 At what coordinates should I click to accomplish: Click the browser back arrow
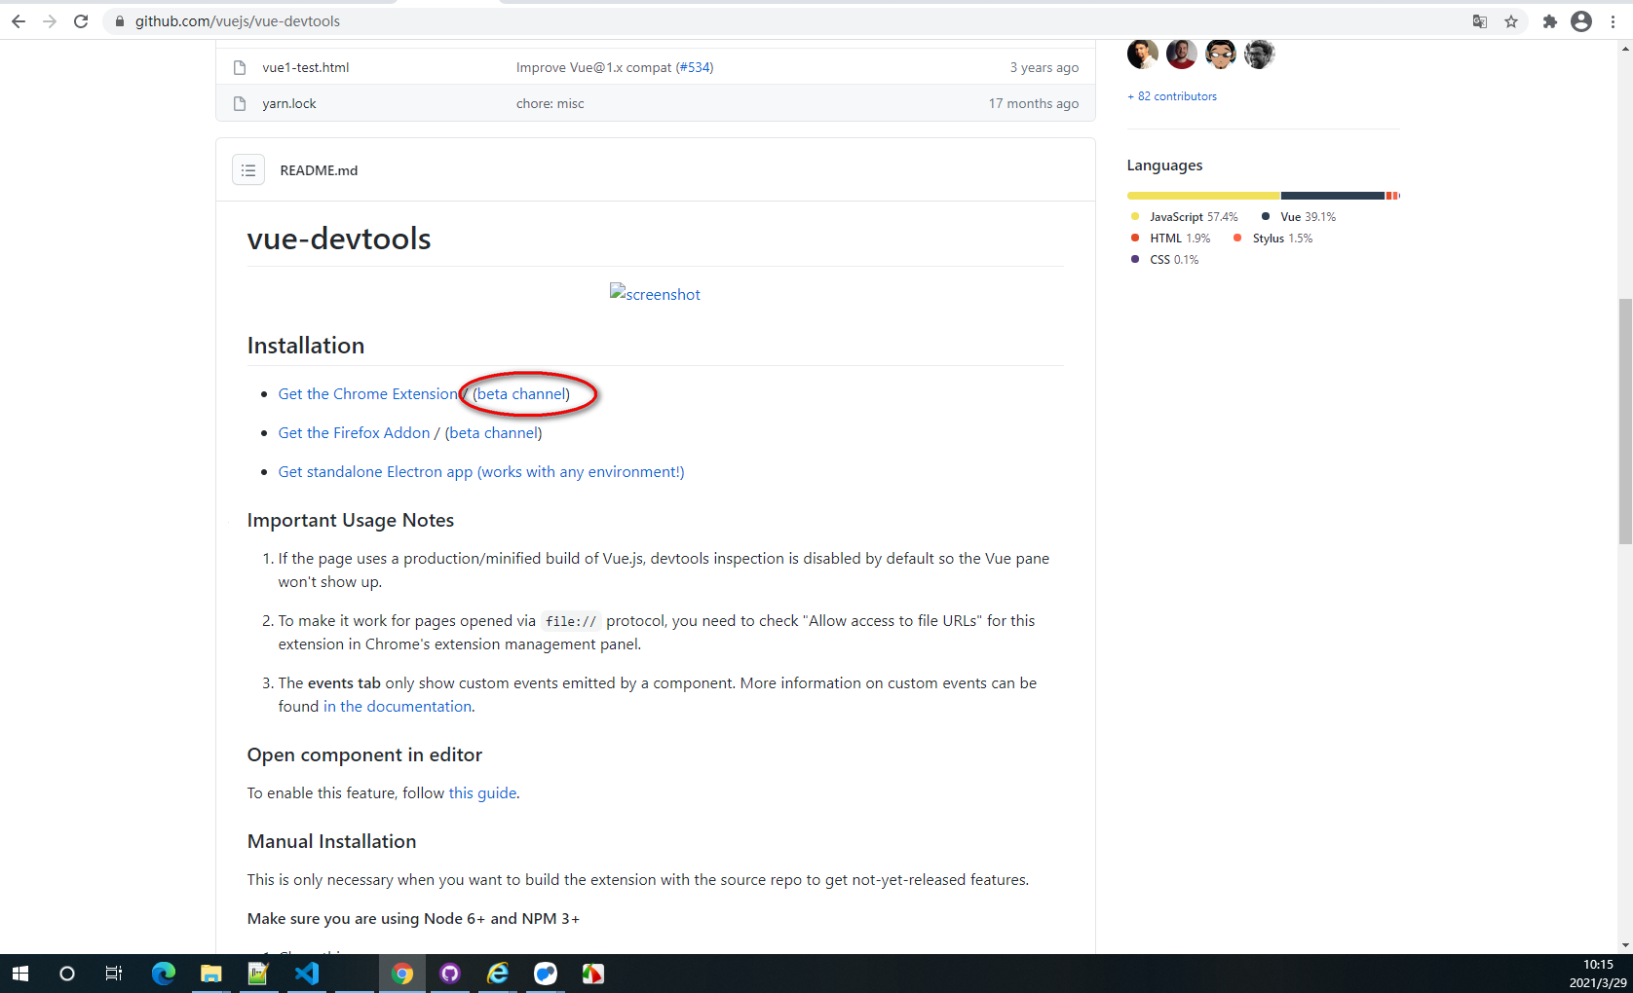[x=19, y=20]
